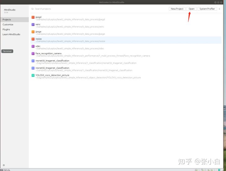Screen dimensions: 226x171
Task: Click the New Project button
Action: [x=177, y=9]
